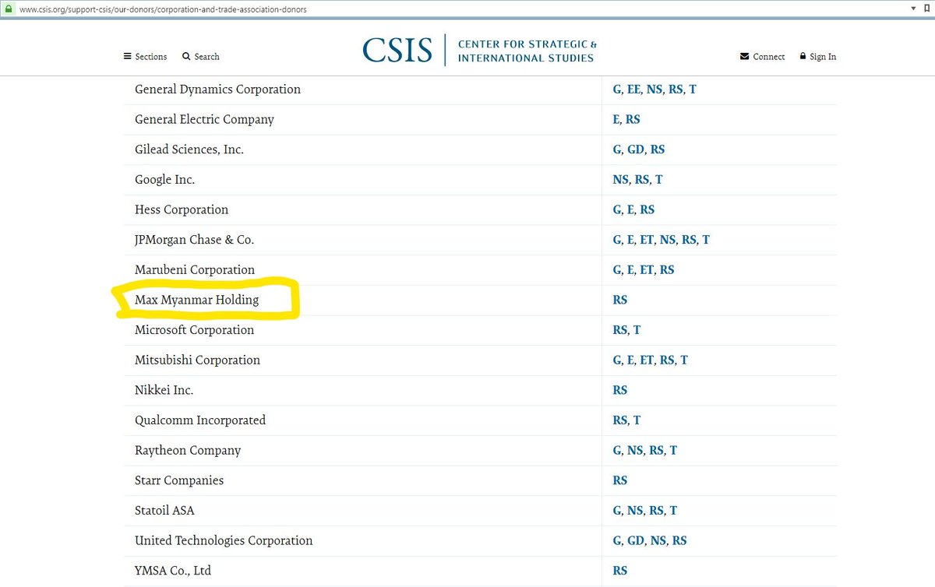
Task: Click the page URL in the address bar
Action: (162, 9)
